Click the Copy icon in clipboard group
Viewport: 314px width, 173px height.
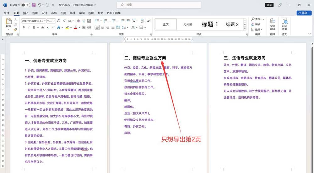pyautogui.click(x=15, y=24)
